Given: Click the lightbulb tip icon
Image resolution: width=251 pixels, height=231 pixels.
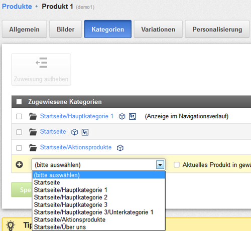Looking at the screenshot, I should [11, 225].
